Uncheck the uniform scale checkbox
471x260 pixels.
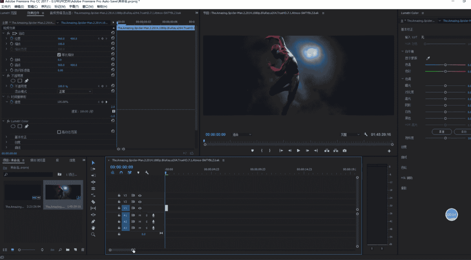pos(59,55)
